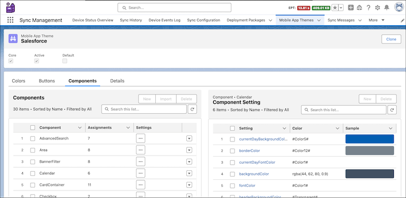This screenshot has height=198, width=406.
Task: Check the backgroundColor row checkbox
Action: pos(232,174)
